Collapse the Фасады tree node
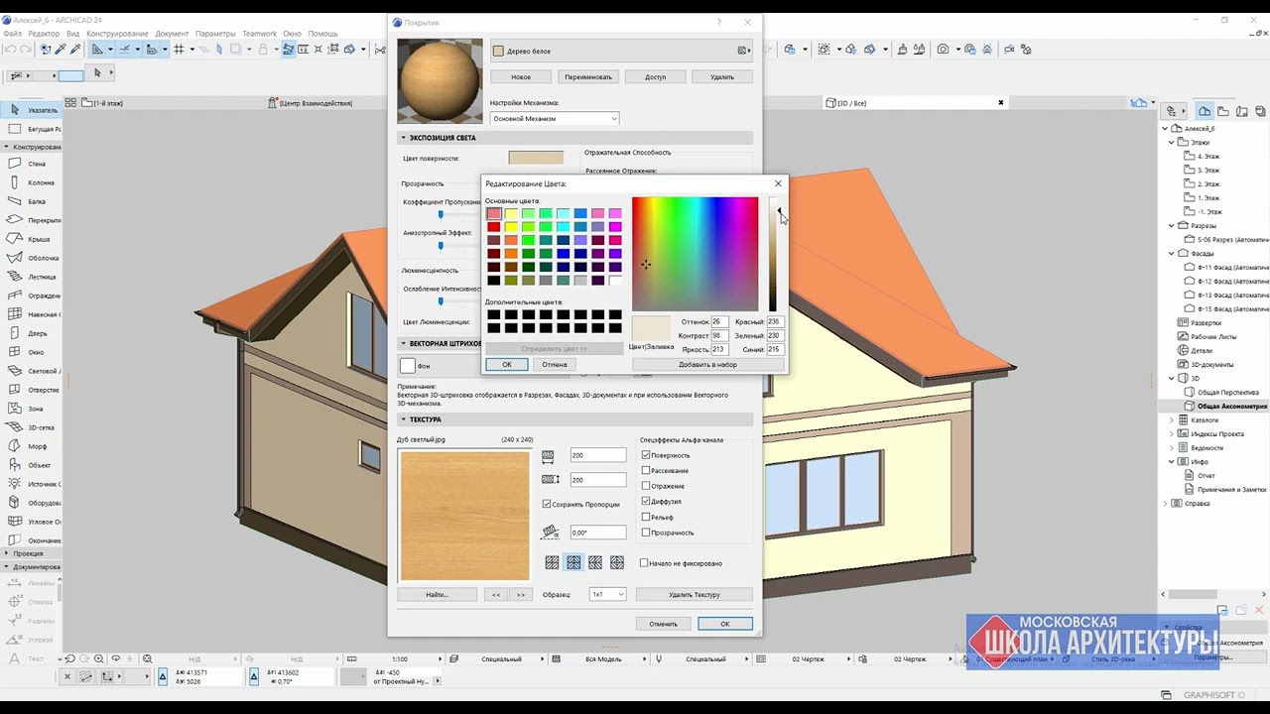Screen dimensions: 1270x714 click(x=1172, y=253)
